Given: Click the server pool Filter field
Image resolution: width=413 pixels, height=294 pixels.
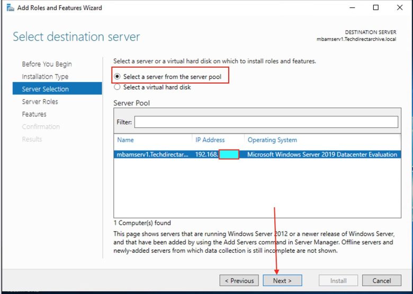Looking at the screenshot, I should tap(266, 122).
